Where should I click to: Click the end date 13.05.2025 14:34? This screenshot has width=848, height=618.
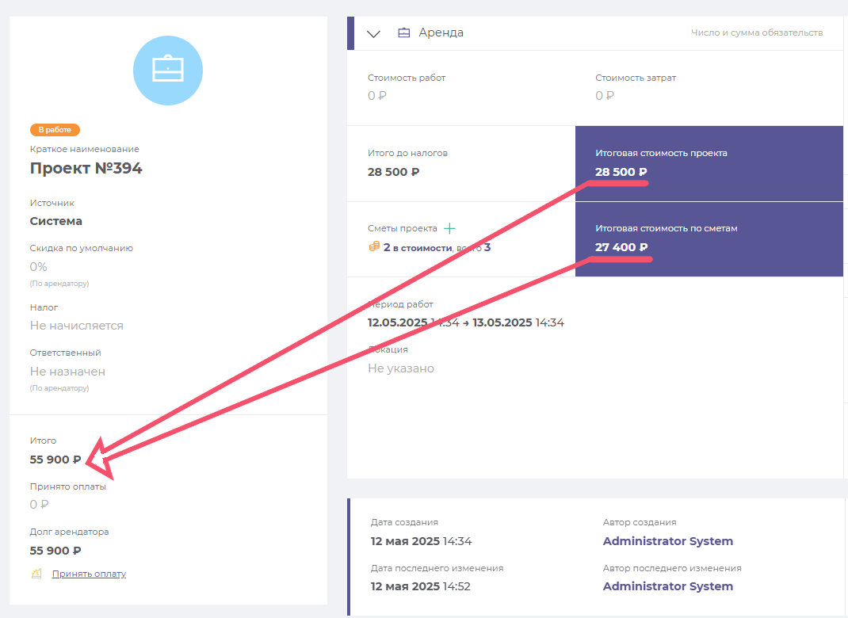pos(518,322)
